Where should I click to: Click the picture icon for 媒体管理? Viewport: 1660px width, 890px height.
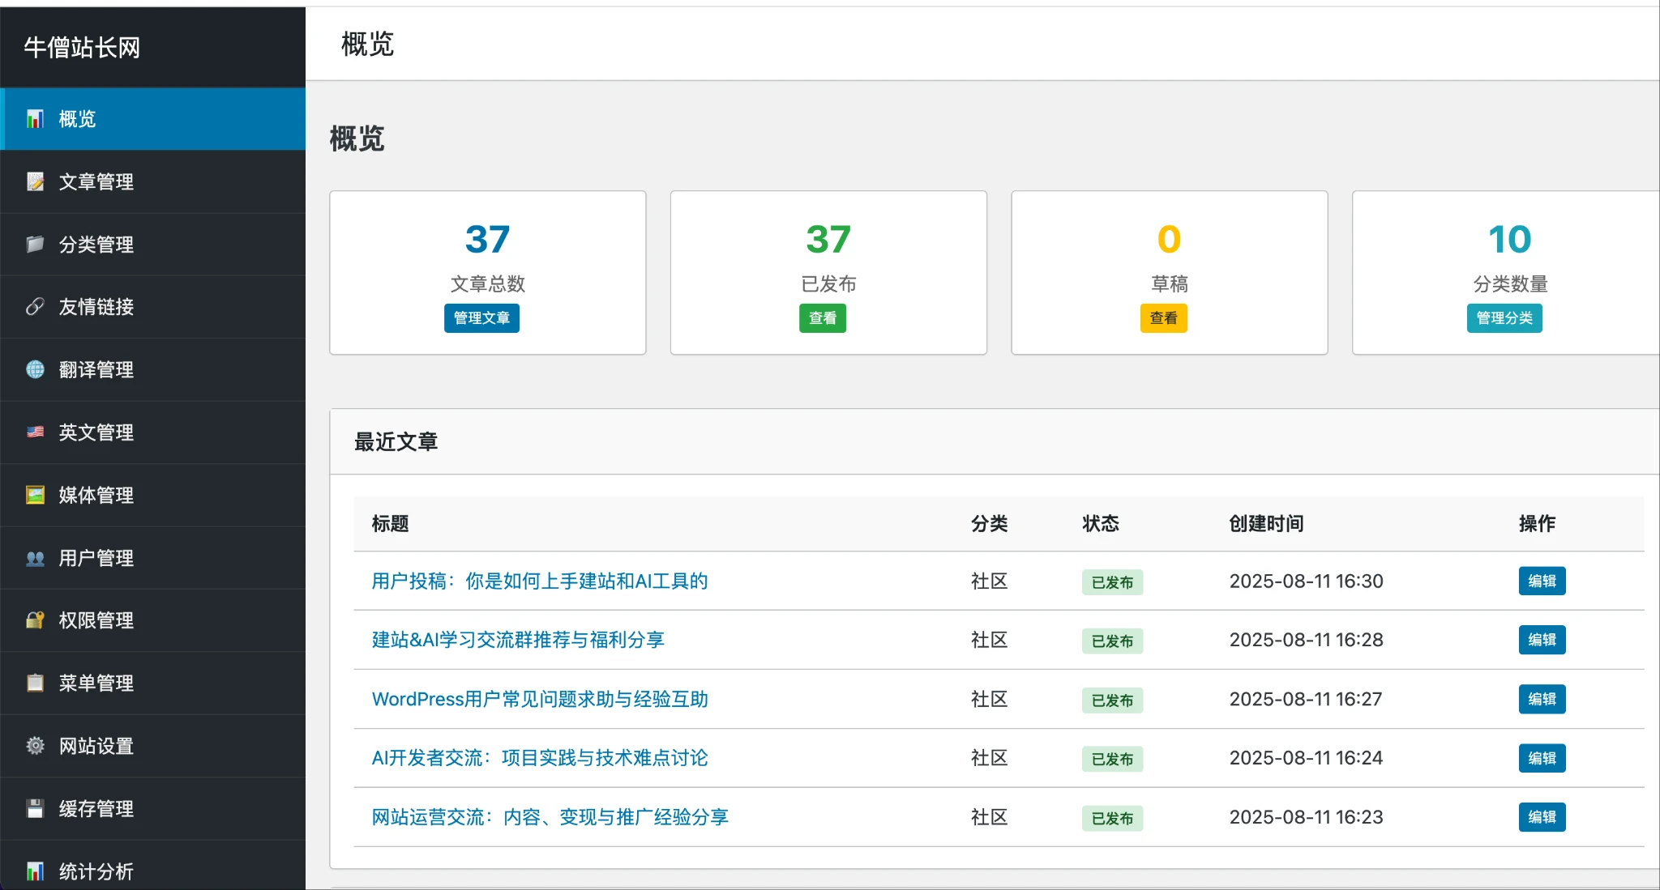click(35, 495)
